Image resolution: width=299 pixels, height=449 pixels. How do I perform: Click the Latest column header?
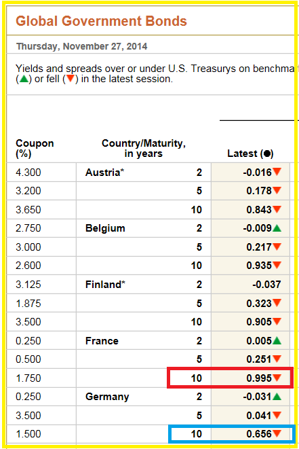(x=250, y=154)
